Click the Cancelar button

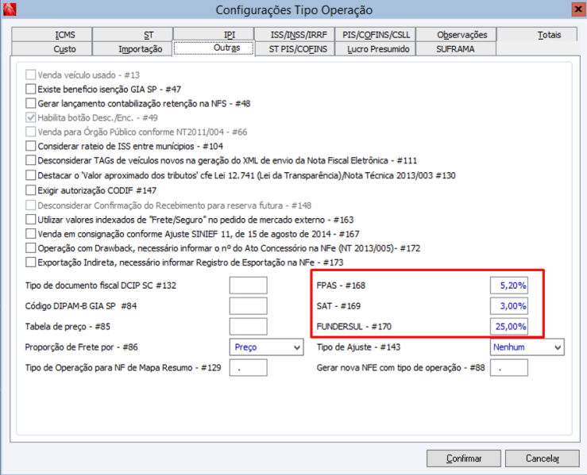542,458
